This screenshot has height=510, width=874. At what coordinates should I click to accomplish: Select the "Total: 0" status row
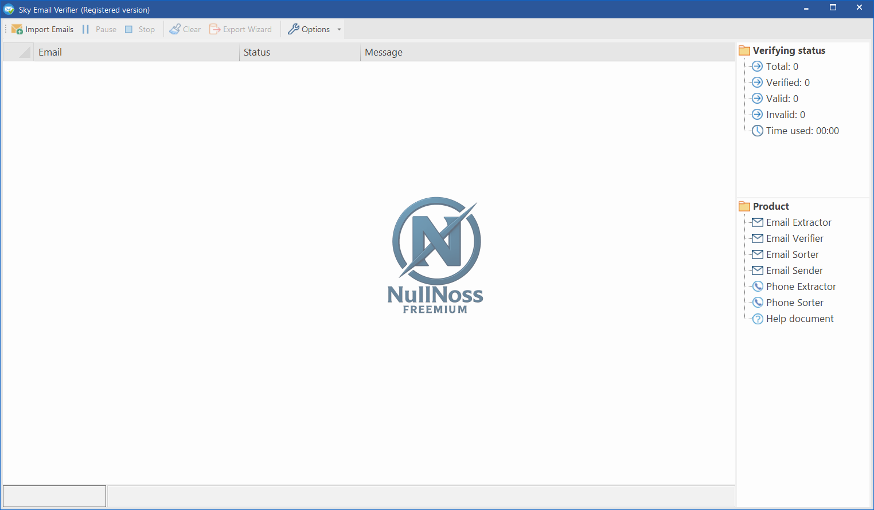(782, 66)
